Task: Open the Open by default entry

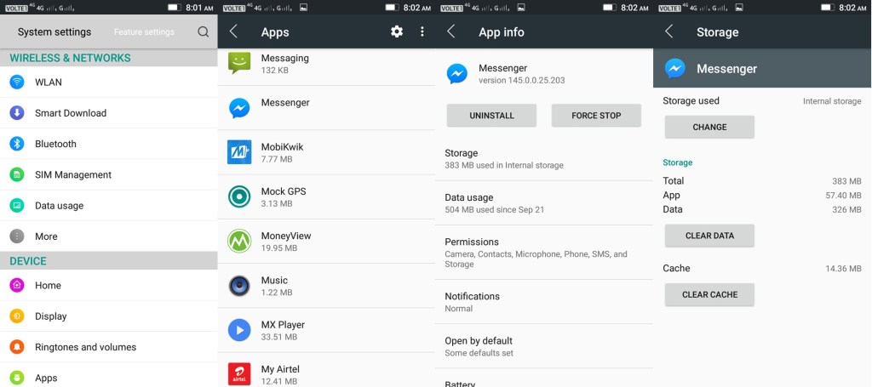Action: click(544, 346)
